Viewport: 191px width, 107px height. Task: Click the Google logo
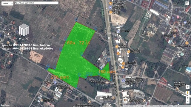5,105
